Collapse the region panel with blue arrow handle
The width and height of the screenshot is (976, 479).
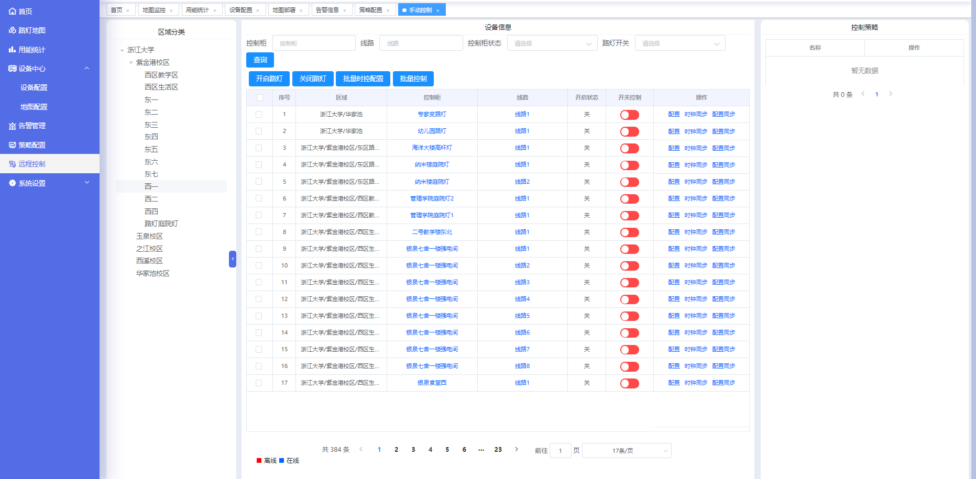click(x=233, y=259)
